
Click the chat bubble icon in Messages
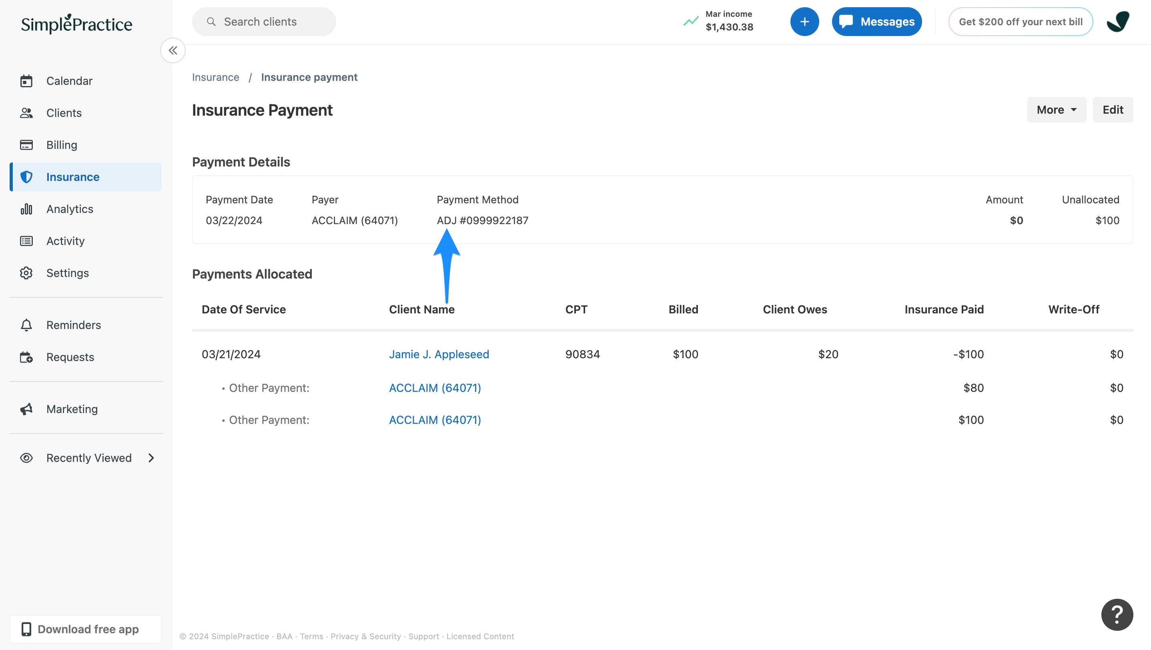[845, 22]
